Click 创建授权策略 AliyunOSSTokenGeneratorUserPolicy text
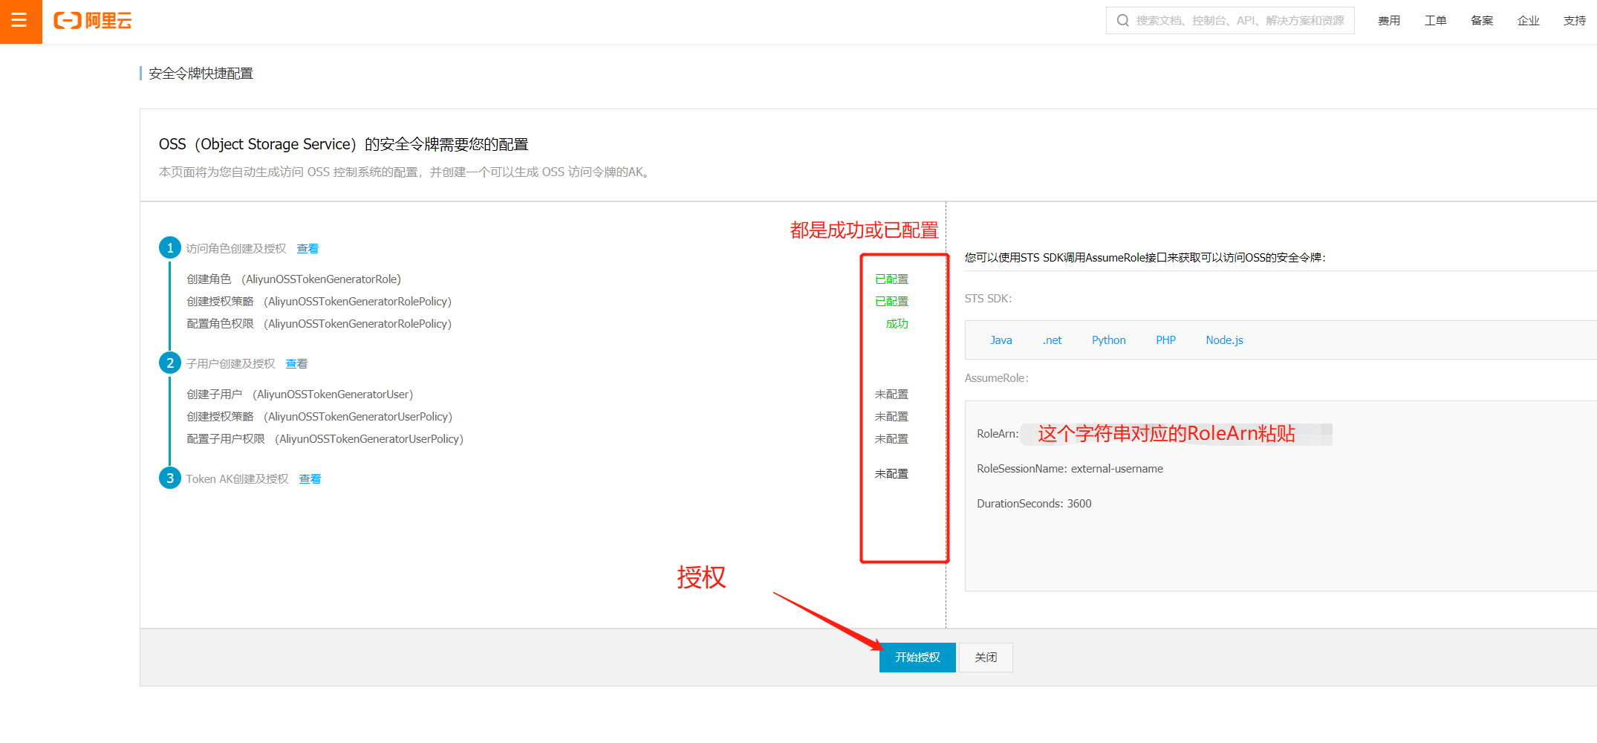The width and height of the screenshot is (1597, 743). [319, 417]
